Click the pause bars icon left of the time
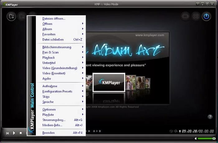The height and width of the screenshot is (143, 218). coord(180,131)
